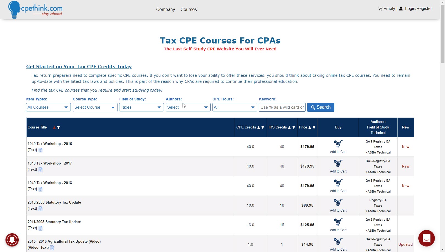Sort IRS Credits with the descending arrow
The width and height of the screenshot is (445, 252).
pyautogui.click(x=294, y=127)
